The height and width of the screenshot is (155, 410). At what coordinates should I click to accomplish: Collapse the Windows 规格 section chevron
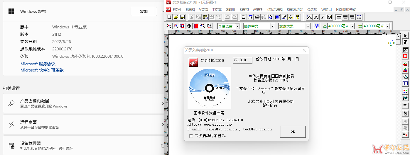[163, 11]
